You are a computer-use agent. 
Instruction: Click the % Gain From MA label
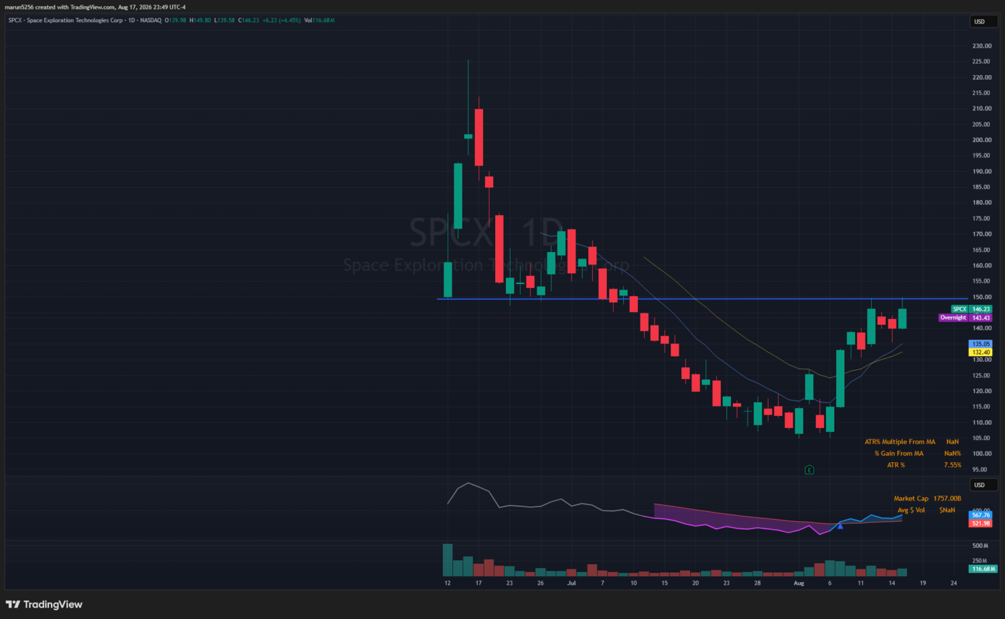pos(898,454)
